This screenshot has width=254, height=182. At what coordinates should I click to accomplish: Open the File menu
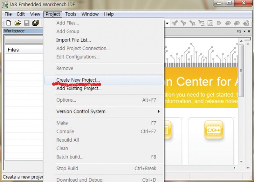point(8,14)
